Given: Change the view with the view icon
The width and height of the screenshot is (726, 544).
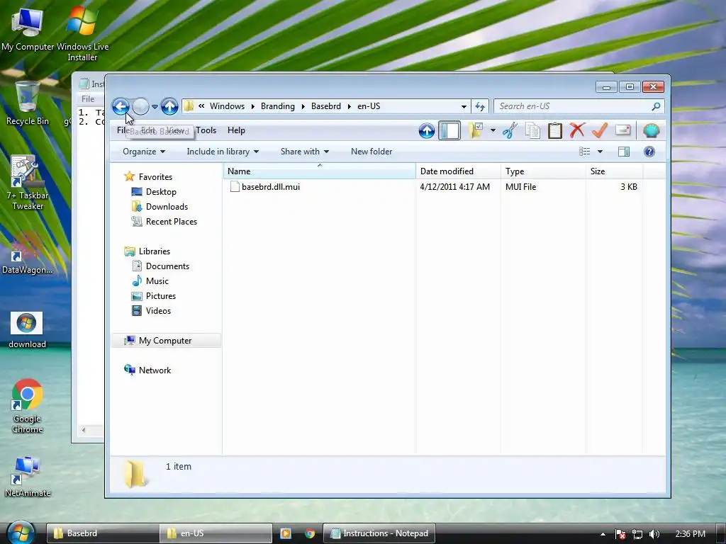Looking at the screenshot, I should 585,152.
